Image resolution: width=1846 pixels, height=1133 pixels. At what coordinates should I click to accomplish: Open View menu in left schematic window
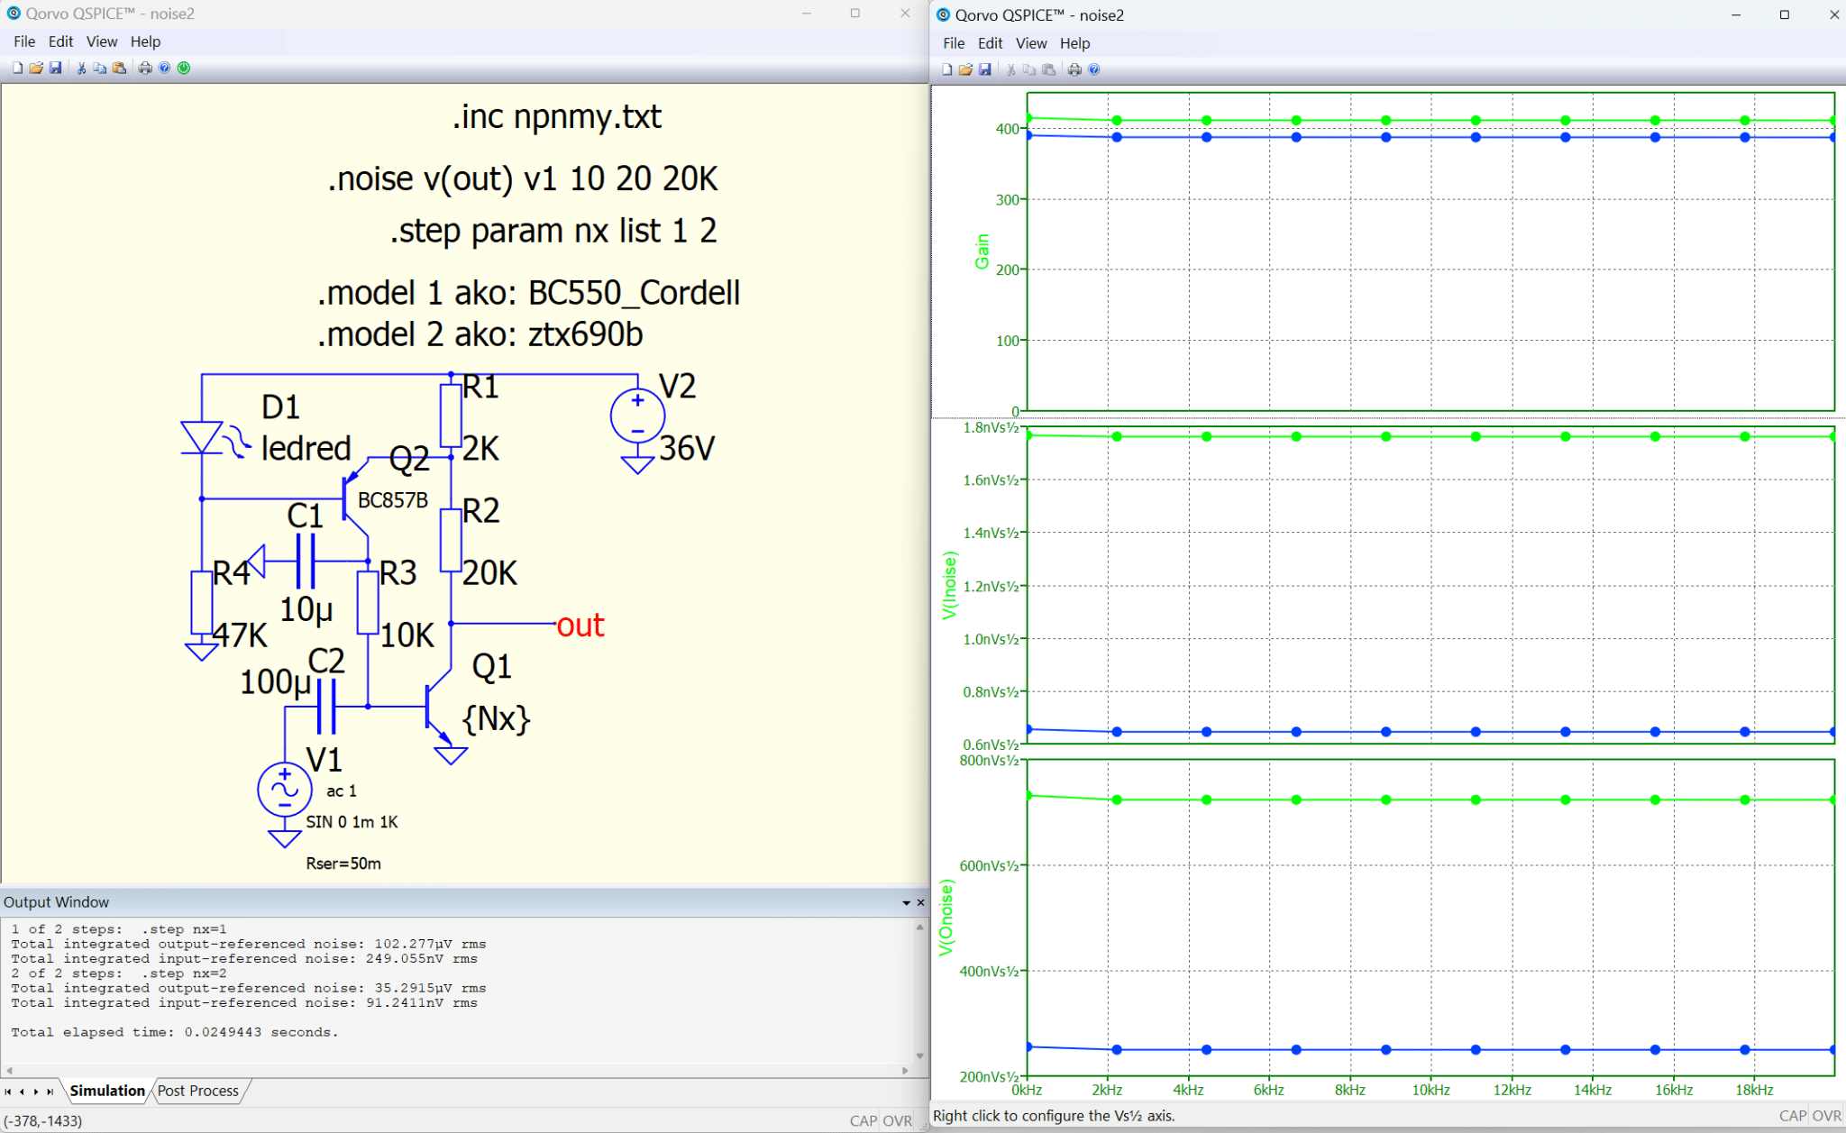pos(102,41)
